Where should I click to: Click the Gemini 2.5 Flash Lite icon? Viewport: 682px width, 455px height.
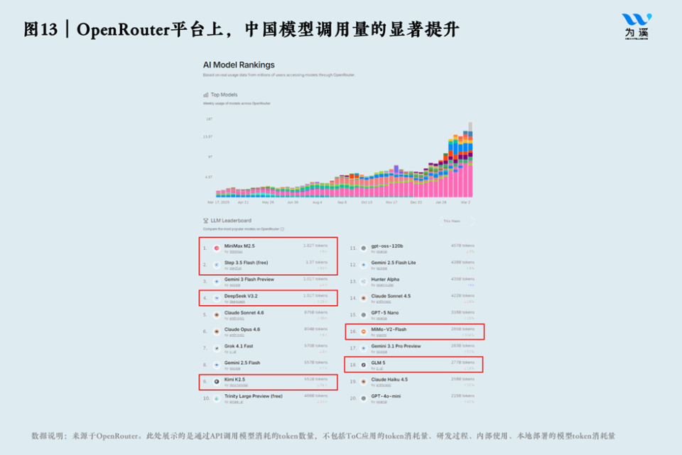(364, 265)
